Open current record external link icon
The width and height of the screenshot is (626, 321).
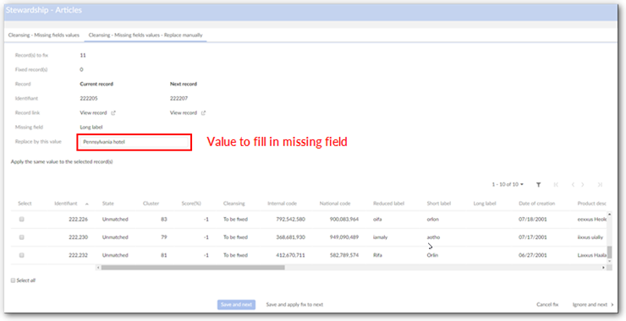click(113, 113)
